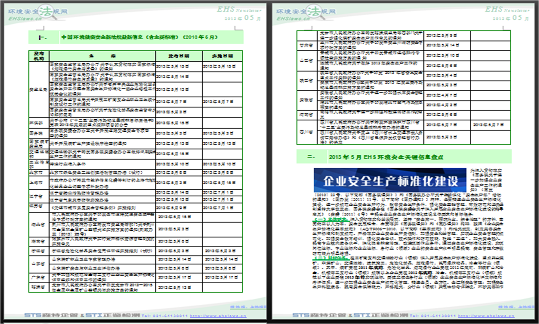The height and width of the screenshot is (324, 539).
Task: Click the EHS Newsletter title on right page
Action: (x=507, y=9)
